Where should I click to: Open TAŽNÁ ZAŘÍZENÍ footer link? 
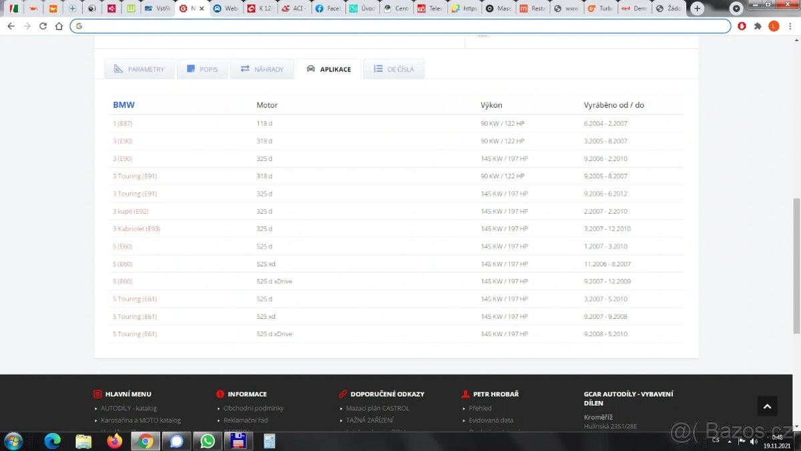pyautogui.click(x=370, y=420)
